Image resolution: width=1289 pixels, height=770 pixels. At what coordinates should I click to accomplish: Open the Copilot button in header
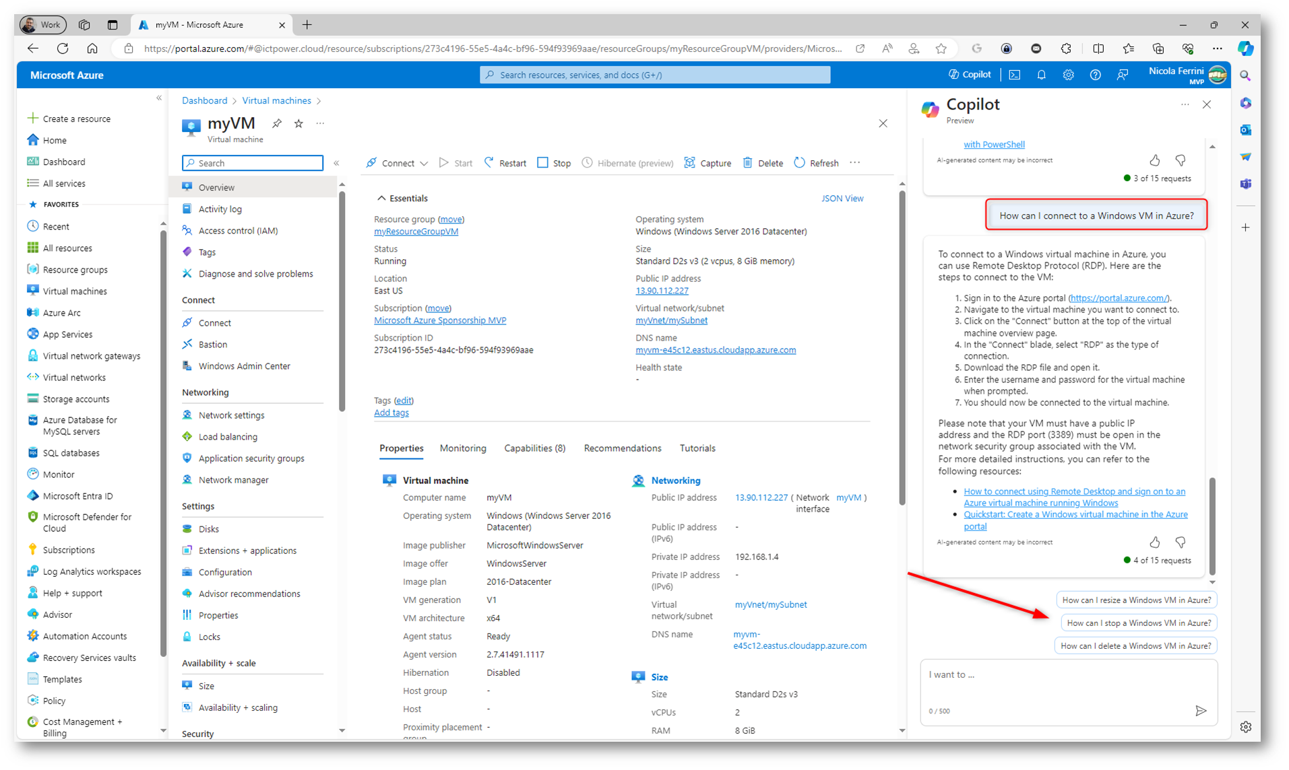coord(970,75)
